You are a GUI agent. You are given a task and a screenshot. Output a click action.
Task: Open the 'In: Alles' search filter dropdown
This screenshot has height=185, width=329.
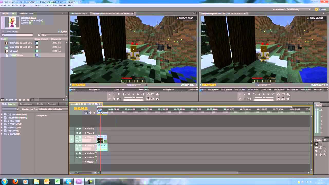(54, 35)
